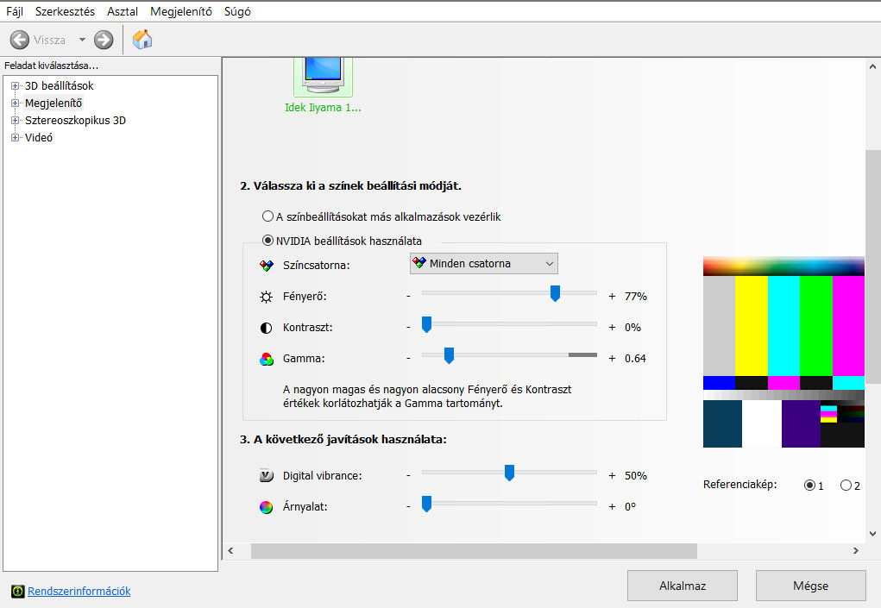Click the color bars reference image
Viewport: 881px width, 608px height.
coord(783,352)
